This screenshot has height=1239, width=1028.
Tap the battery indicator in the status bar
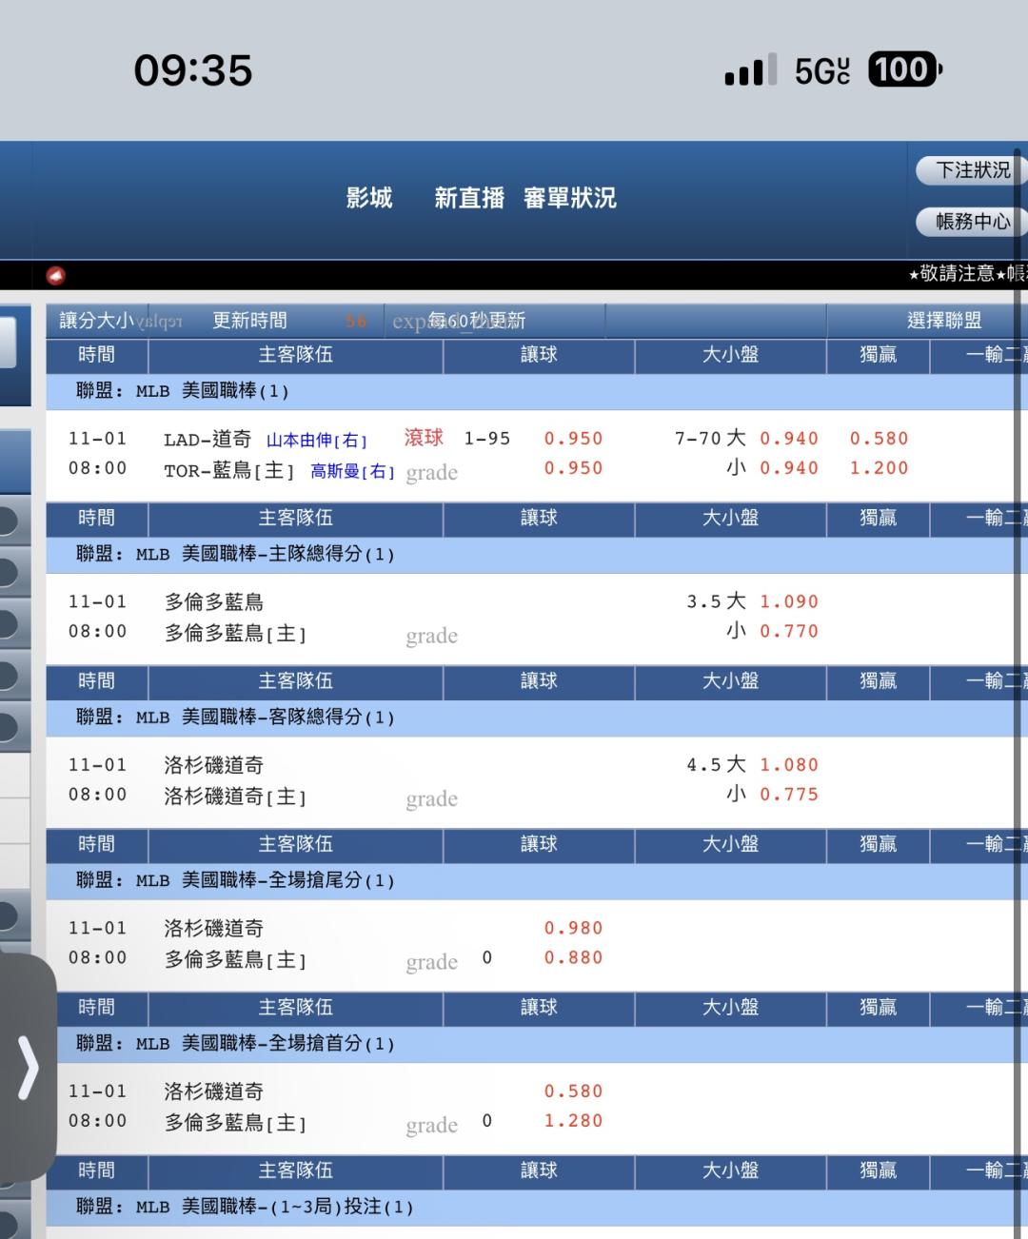[x=902, y=69]
